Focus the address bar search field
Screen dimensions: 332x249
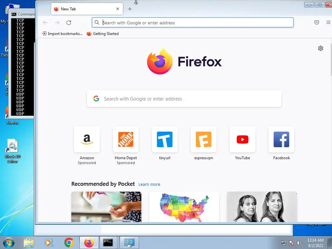click(x=193, y=22)
